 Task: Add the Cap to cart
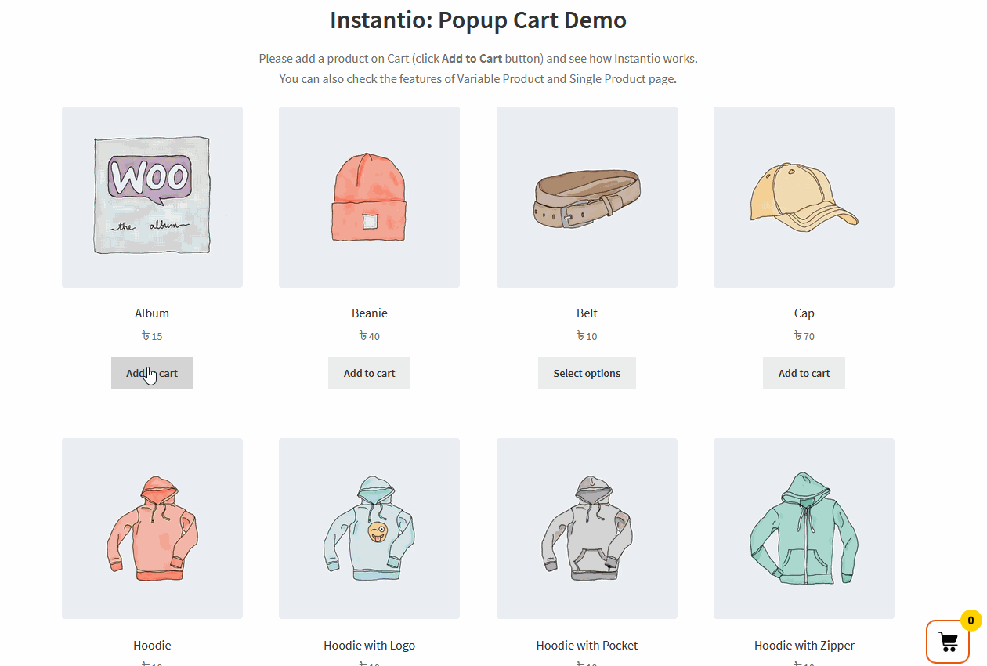coord(804,373)
